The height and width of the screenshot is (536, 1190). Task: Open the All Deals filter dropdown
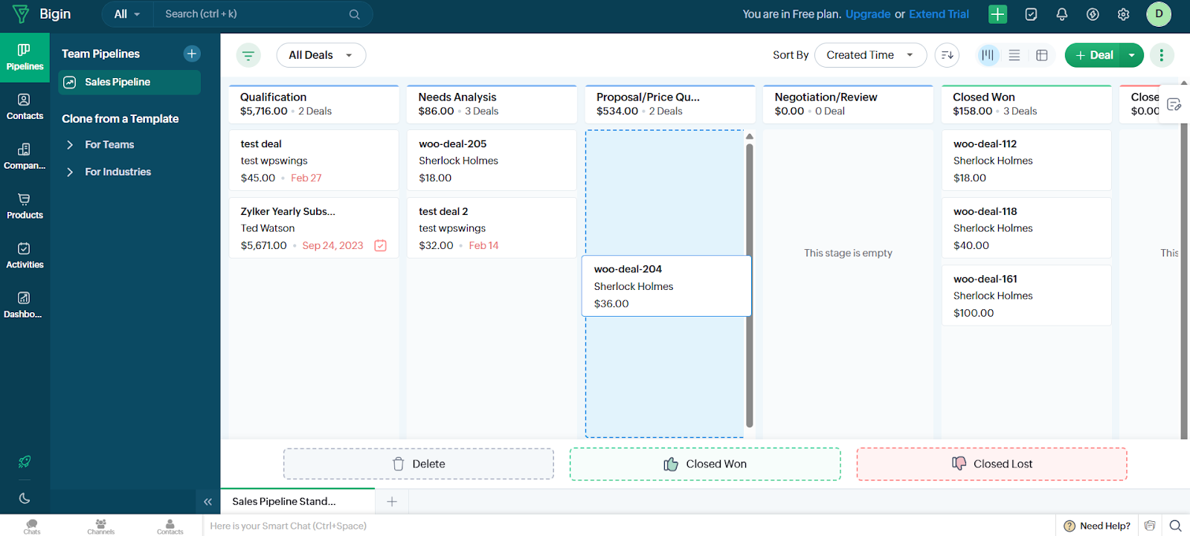pyautogui.click(x=321, y=55)
